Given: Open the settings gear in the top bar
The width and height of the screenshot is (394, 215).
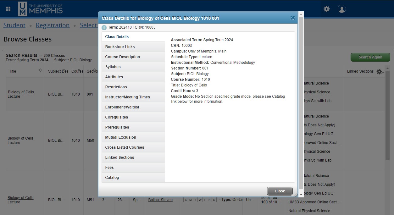Looking at the screenshot, I should click(x=326, y=9).
